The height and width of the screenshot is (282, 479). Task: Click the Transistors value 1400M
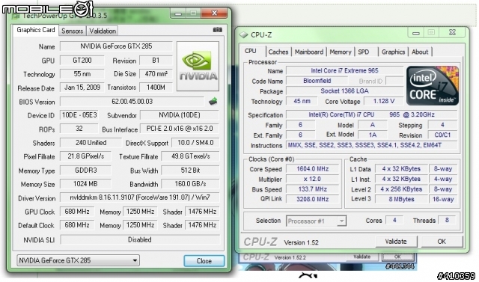point(156,88)
